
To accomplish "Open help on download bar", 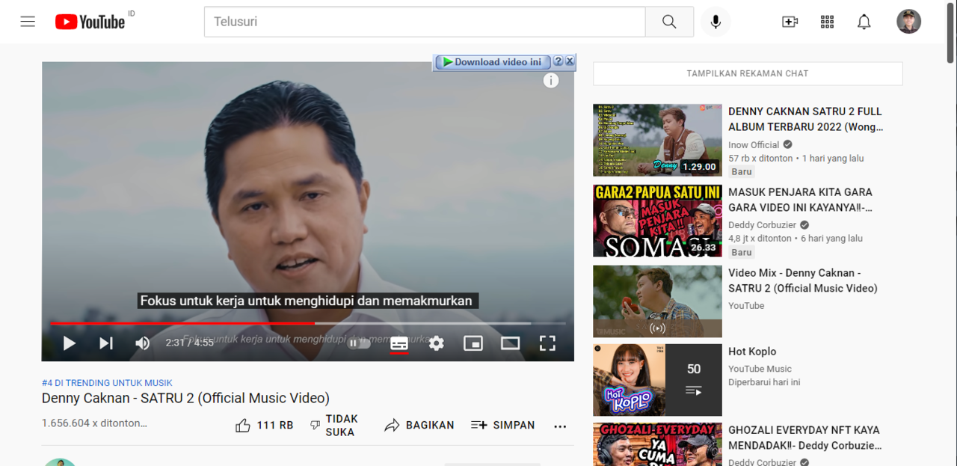I will tap(558, 61).
